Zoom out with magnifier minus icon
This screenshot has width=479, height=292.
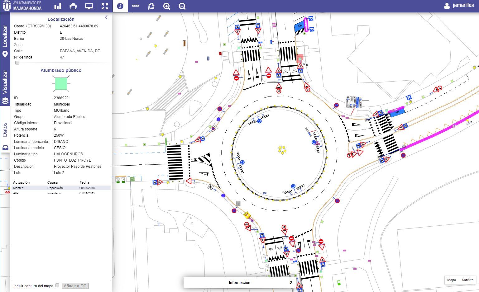(182, 6)
